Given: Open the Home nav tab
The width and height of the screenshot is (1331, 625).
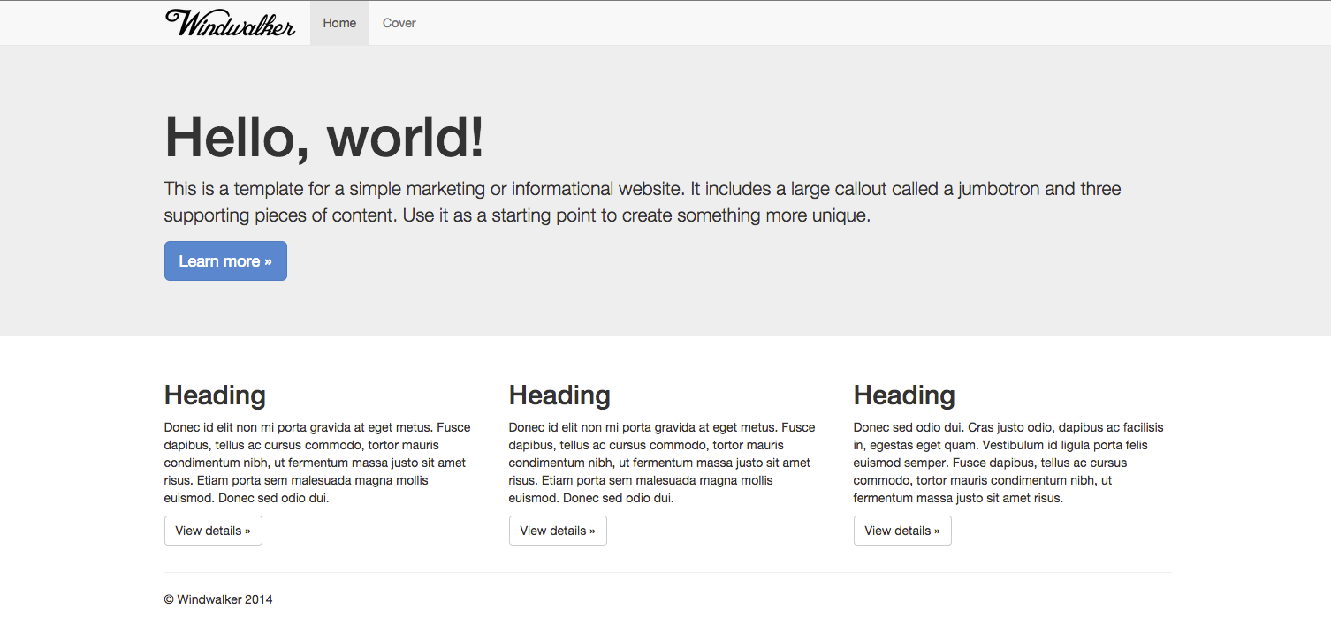Looking at the screenshot, I should [x=339, y=23].
